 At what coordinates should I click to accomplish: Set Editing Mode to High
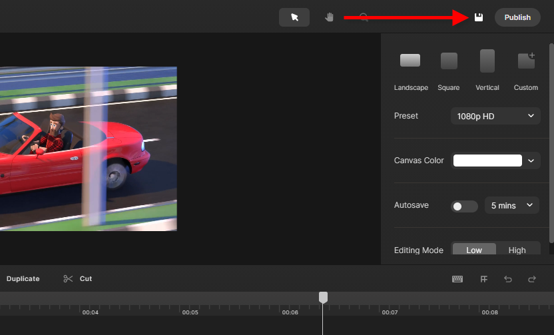click(517, 250)
